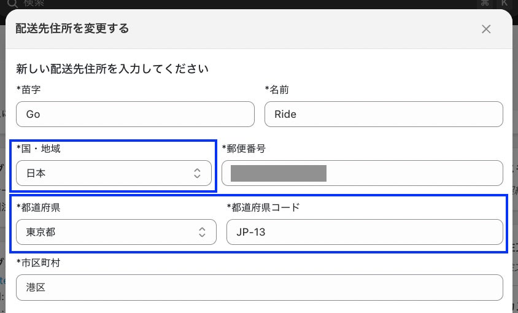The image size is (518, 313).
Task: Focus the 苗字 field containing Go
Action: pos(135,114)
